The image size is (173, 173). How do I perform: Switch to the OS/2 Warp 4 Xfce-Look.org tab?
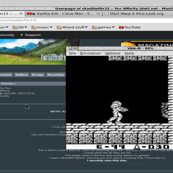click(x=136, y=14)
